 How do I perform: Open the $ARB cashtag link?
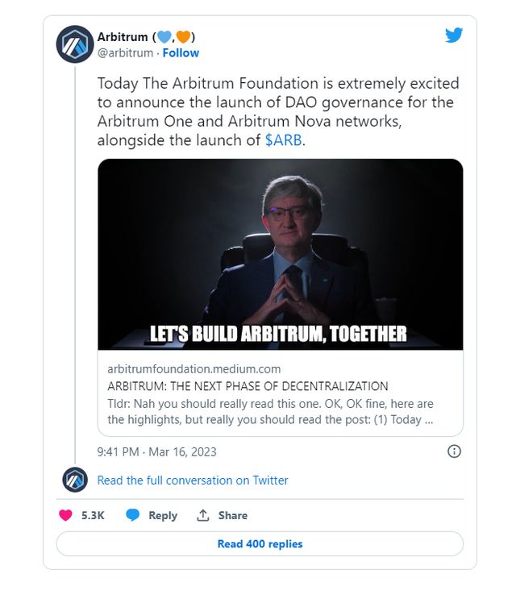(284, 139)
